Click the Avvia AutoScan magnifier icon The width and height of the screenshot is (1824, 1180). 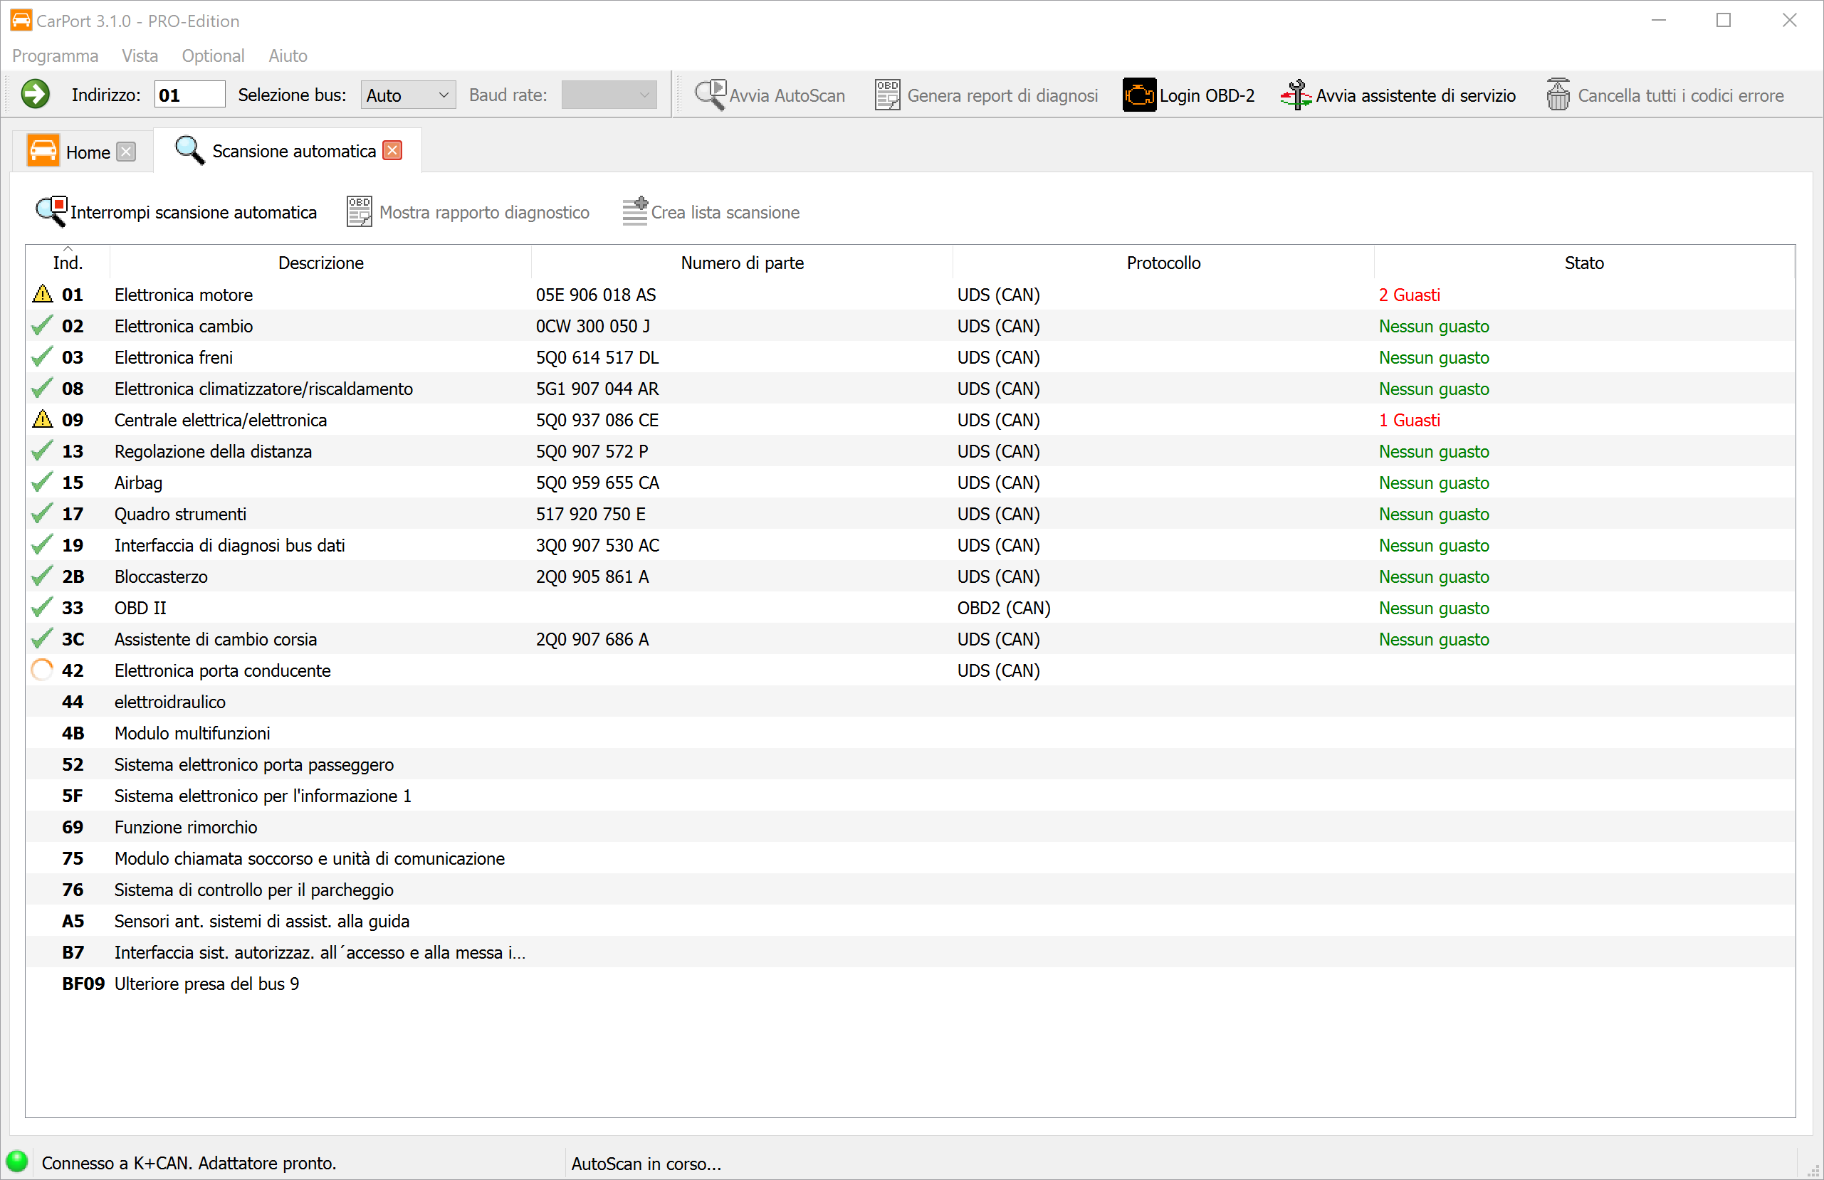click(710, 95)
